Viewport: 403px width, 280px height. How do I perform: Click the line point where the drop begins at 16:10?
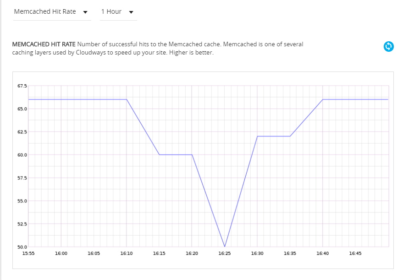point(127,99)
